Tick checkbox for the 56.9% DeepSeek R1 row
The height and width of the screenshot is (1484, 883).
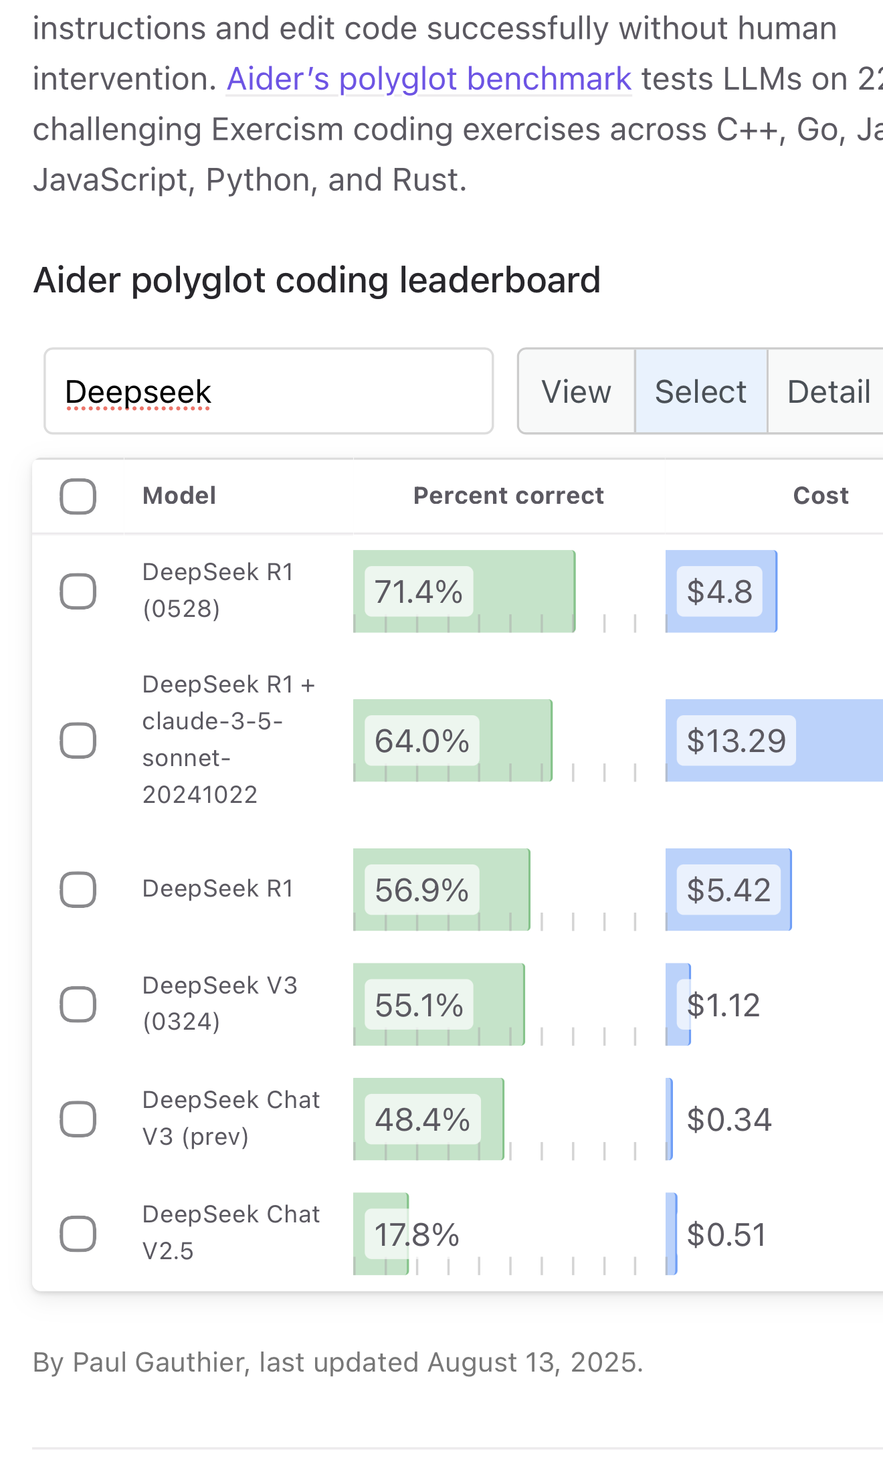pos(78,890)
